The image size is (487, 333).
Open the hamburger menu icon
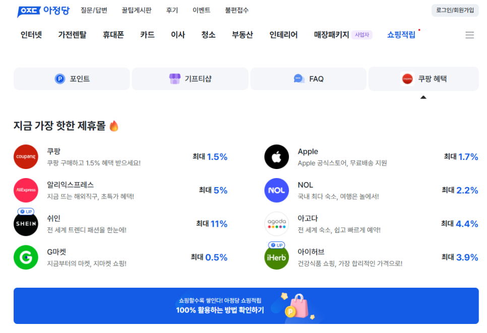click(469, 35)
